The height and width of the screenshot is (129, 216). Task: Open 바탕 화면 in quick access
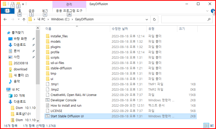(18, 39)
